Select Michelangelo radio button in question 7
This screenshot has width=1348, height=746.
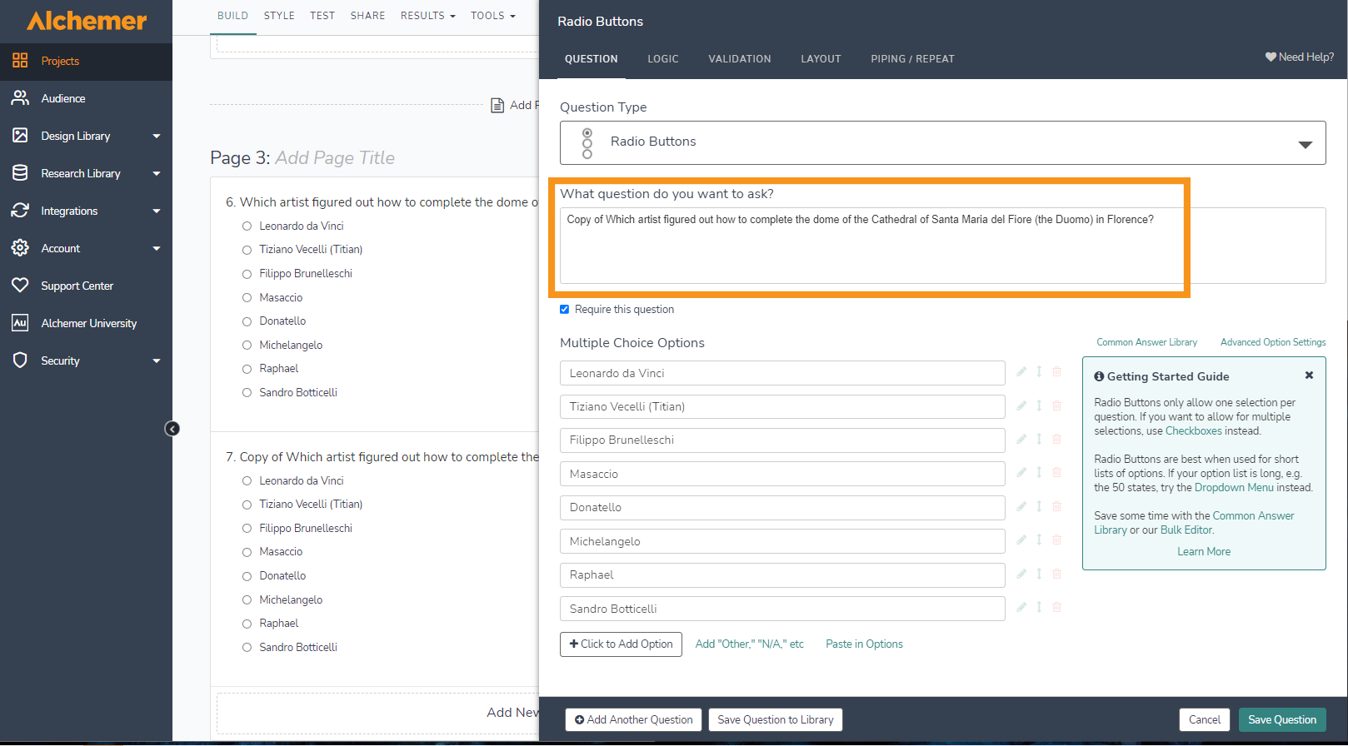click(247, 600)
